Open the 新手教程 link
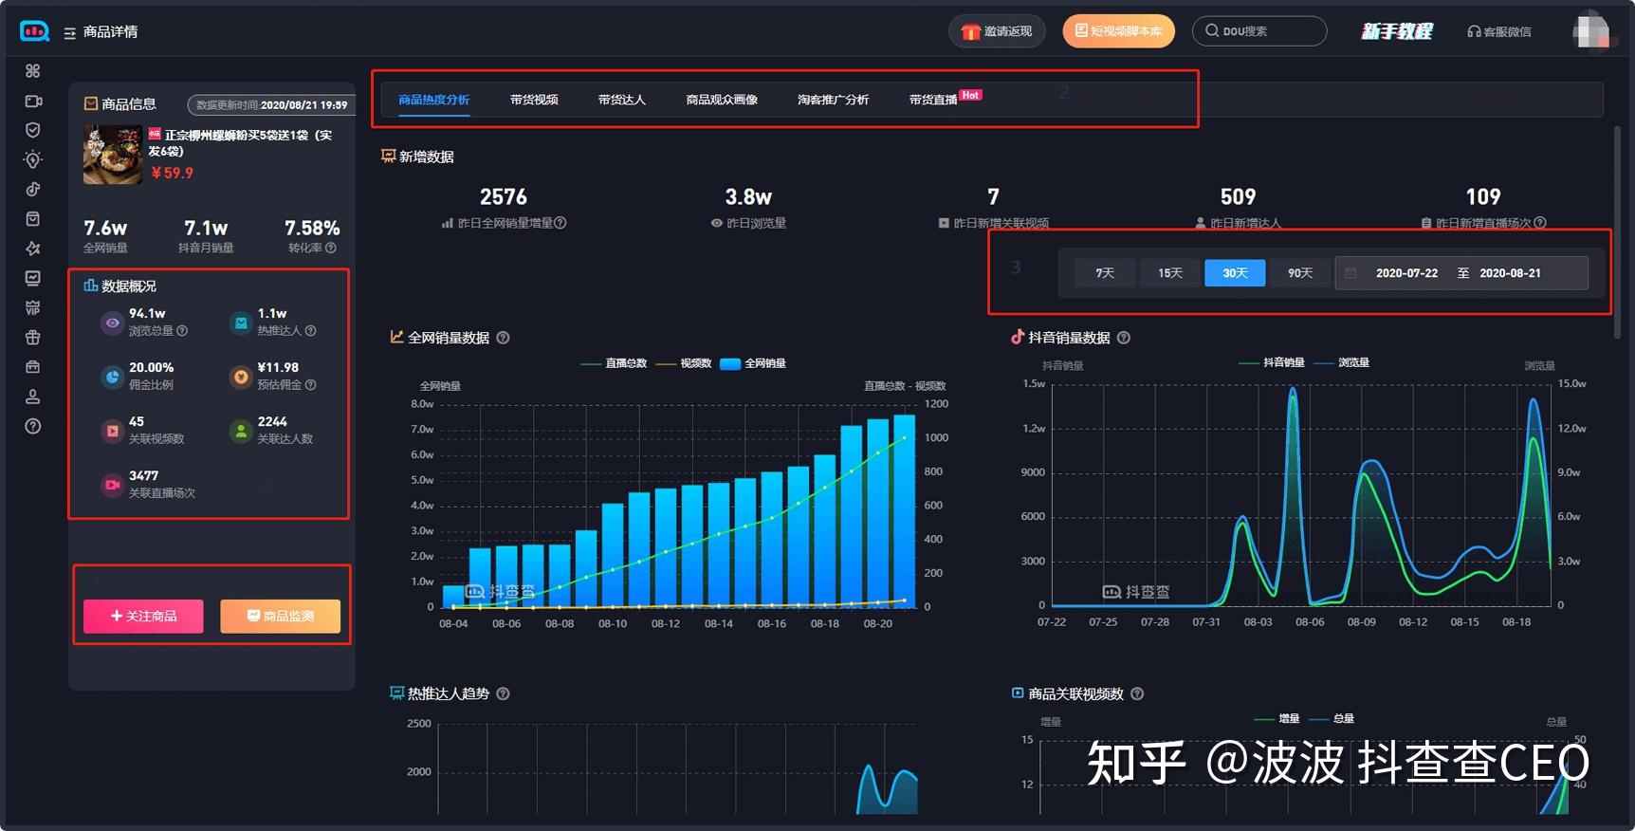Viewport: 1635px width, 831px height. [1396, 31]
